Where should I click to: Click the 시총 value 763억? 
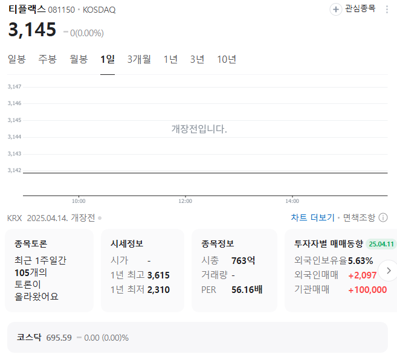click(244, 260)
